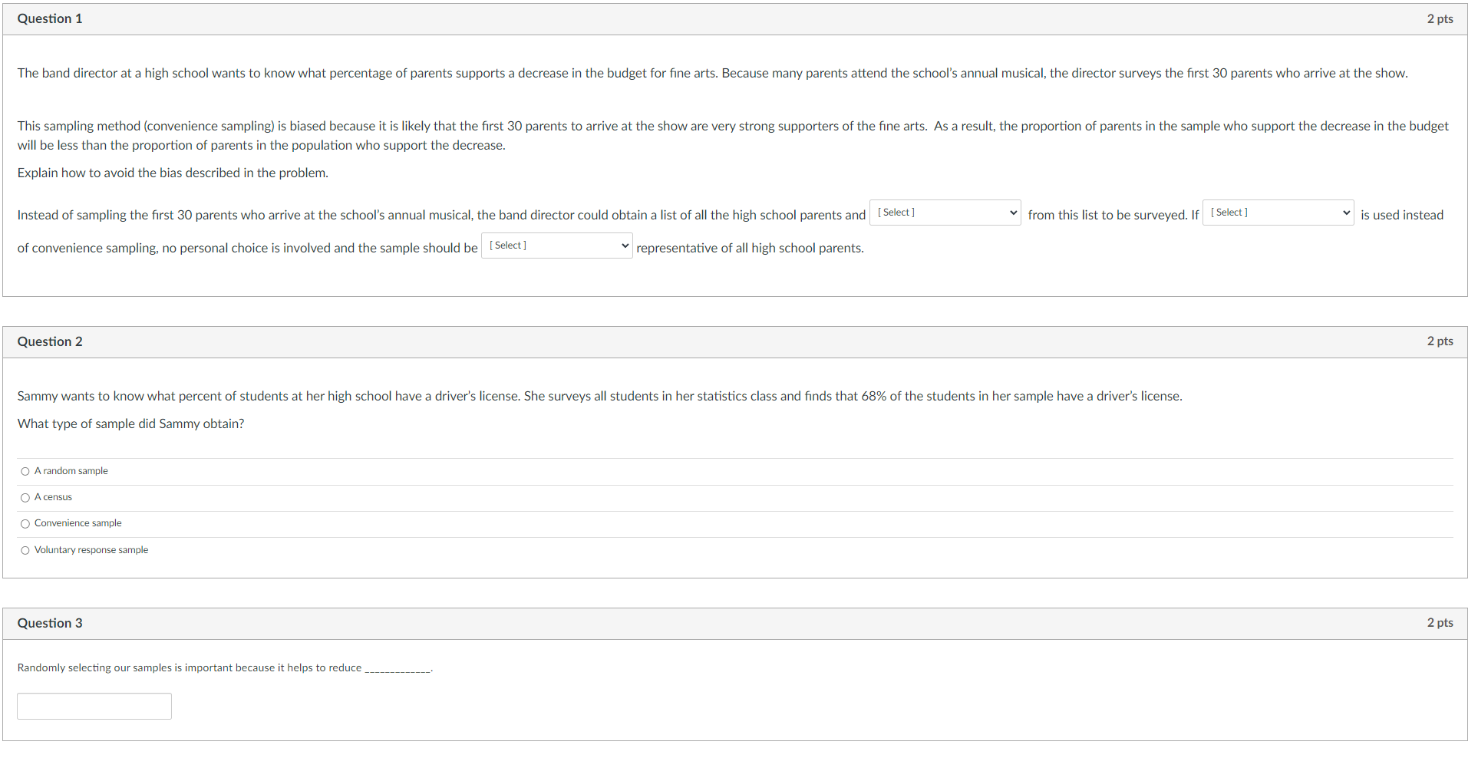The width and height of the screenshot is (1478, 758).
Task: Open the [Select] dropdown after 'to be surveyed. If'
Action: (1277, 213)
